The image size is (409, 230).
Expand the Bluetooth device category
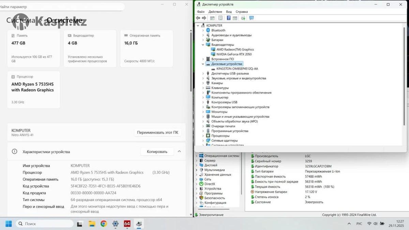(x=203, y=30)
